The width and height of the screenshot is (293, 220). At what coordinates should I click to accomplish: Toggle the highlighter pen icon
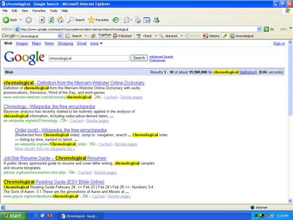click(x=225, y=36)
